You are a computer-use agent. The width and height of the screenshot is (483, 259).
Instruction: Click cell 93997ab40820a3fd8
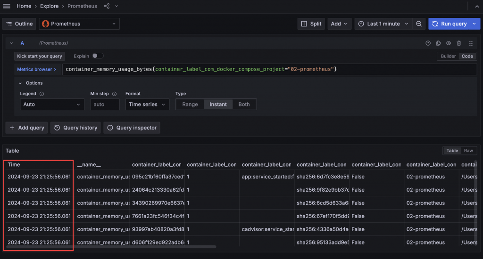point(158,229)
